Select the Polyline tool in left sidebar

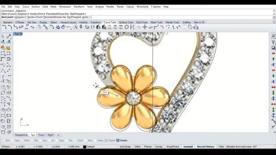coord(3,70)
